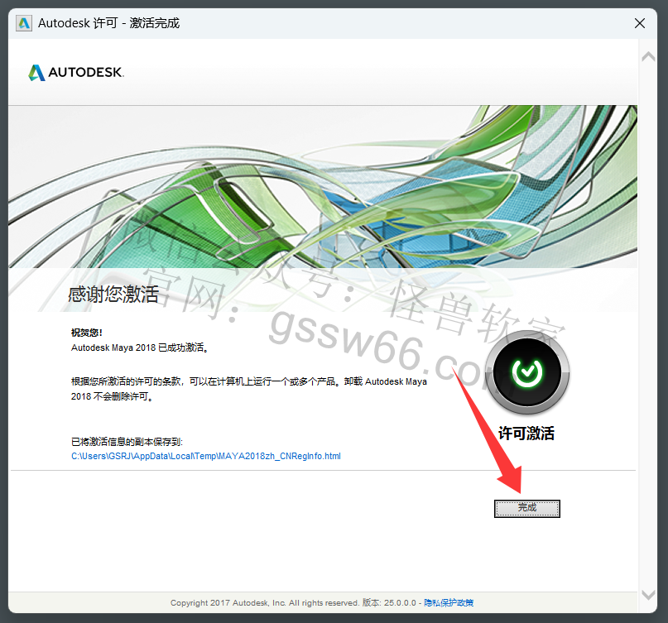Click the Autodesk icon in the title bar

(x=24, y=23)
